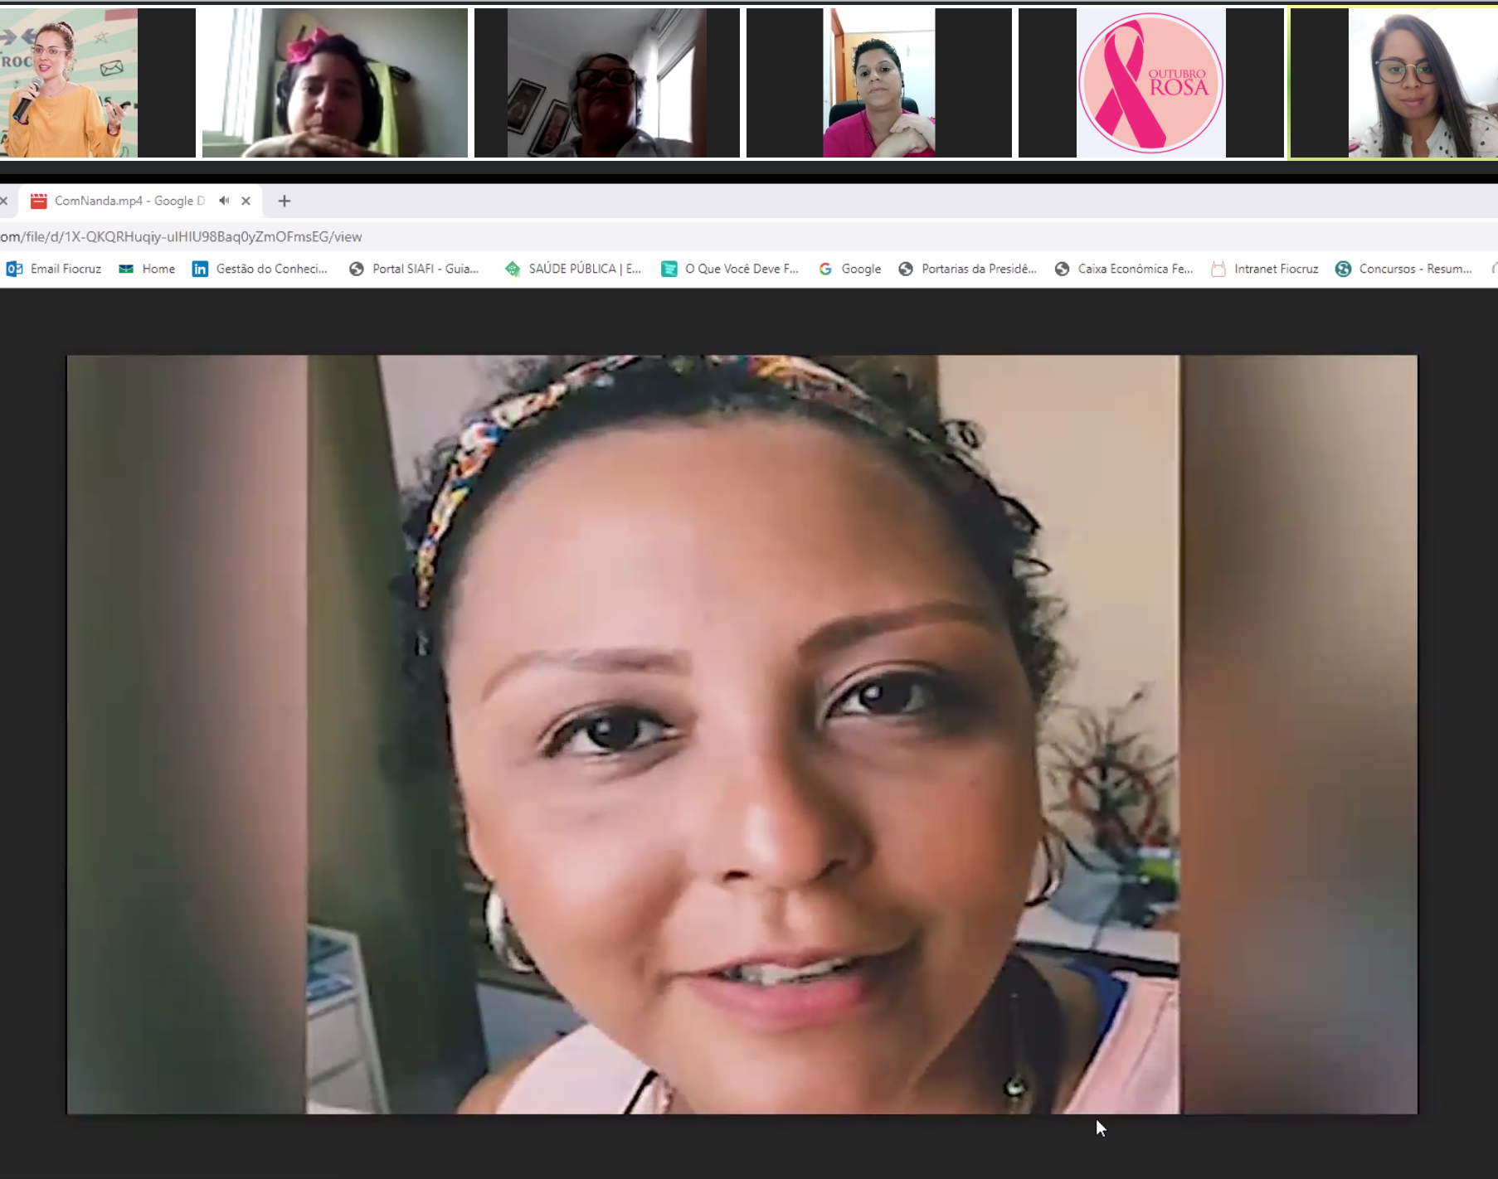1498x1179 pixels.
Task: Mute audio on the ComNanda.mp4 tab
Action: click(x=224, y=201)
